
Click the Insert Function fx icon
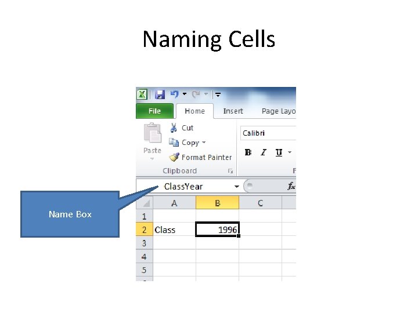[291, 186]
